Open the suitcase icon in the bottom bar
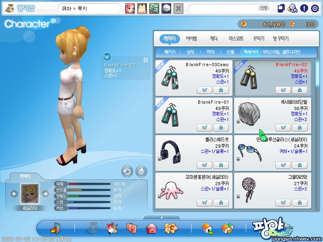323x242 pixels. tap(132, 228)
